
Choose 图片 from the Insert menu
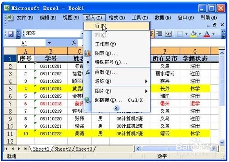[x=117, y=91]
